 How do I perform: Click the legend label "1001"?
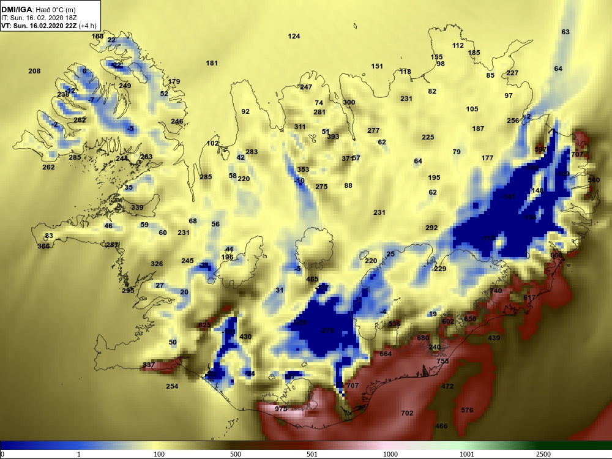click(x=467, y=454)
